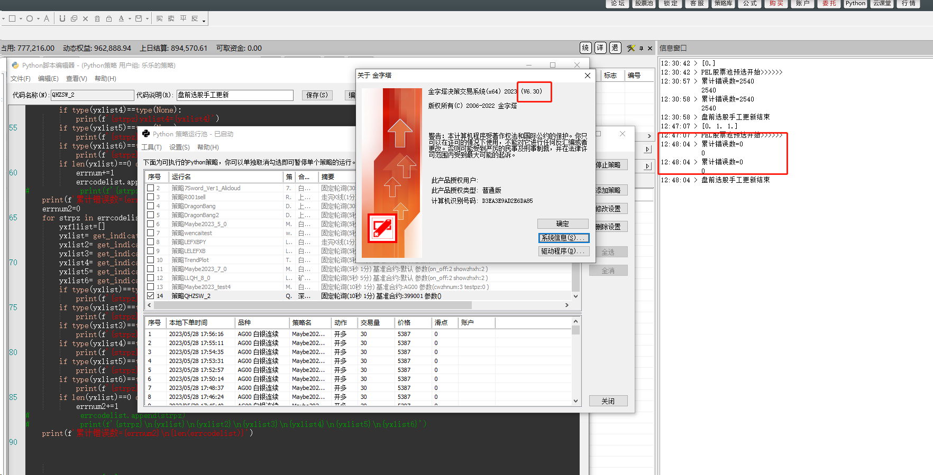Toggle the magnet snap tool
This screenshot has height=475, width=933.
tap(62, 18)
